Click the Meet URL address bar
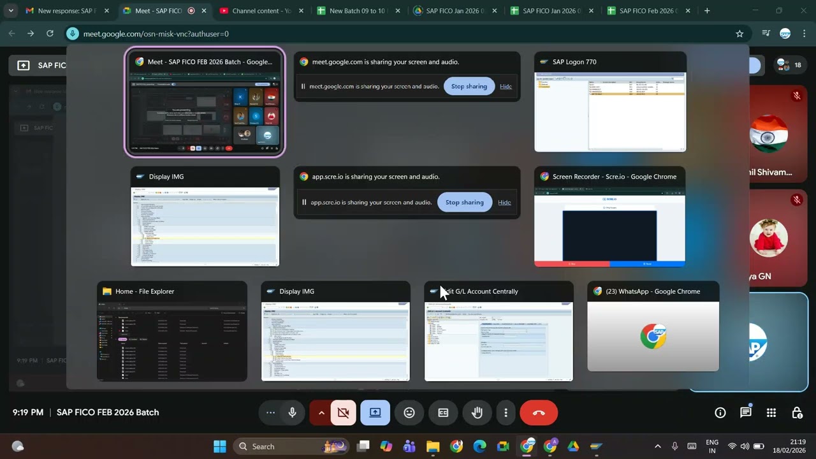 [408, 33]
